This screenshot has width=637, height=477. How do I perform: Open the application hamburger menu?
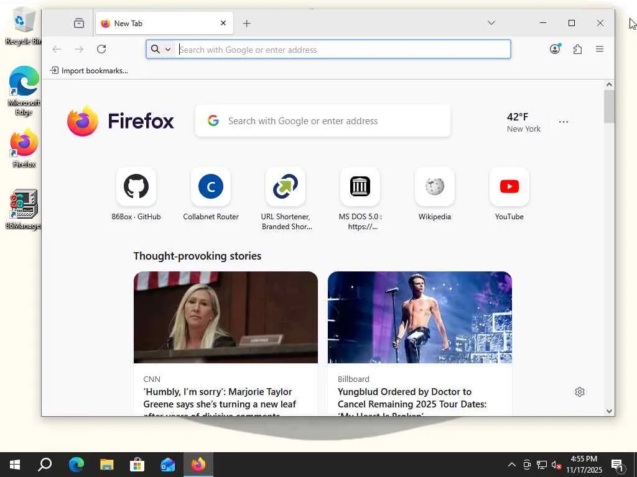pyautogui.click(x=600, y=49)
